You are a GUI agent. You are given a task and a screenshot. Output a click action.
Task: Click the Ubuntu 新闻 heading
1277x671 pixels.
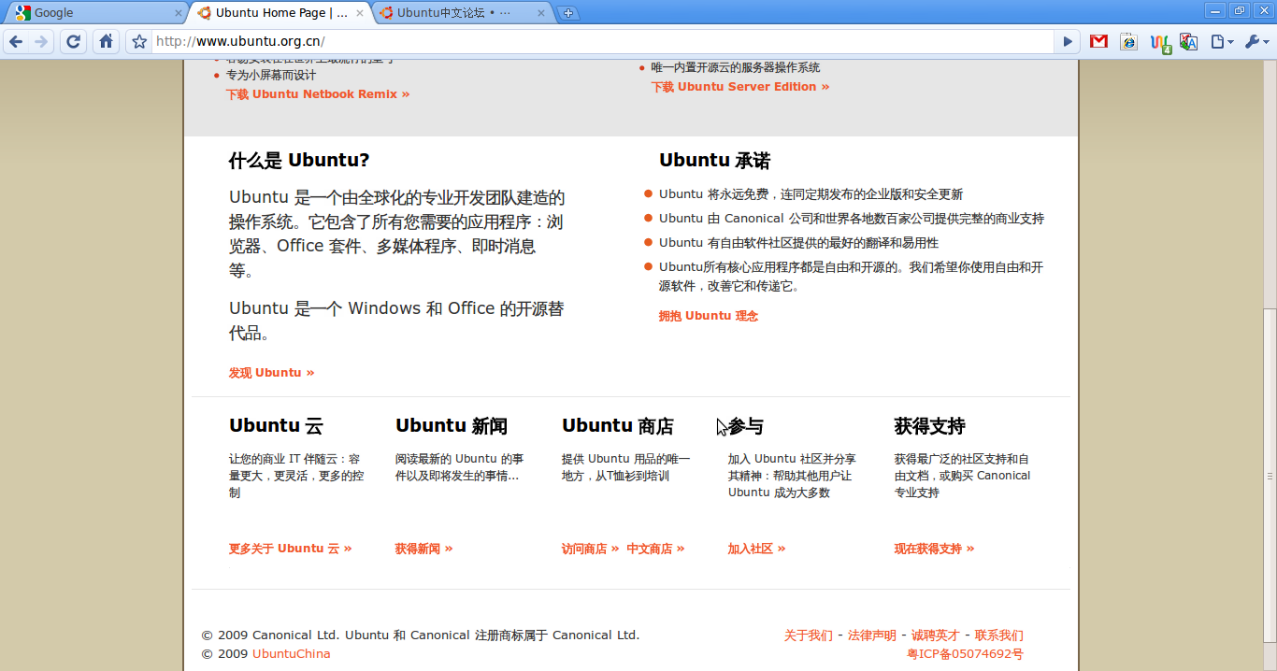tap(452, 426)
